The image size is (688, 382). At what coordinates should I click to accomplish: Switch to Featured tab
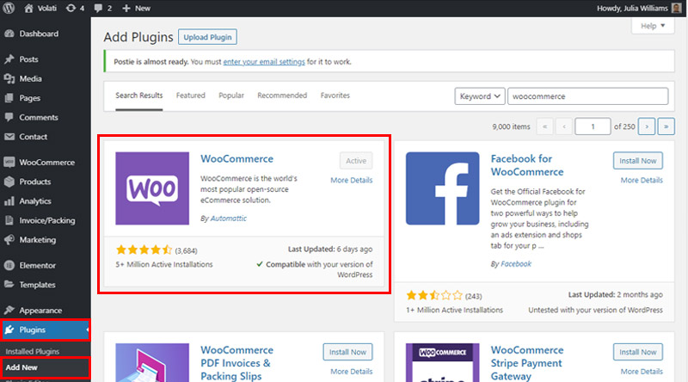(x=190, y=95)
